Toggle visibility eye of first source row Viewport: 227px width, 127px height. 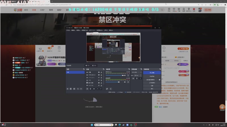[x=99, y=72]
